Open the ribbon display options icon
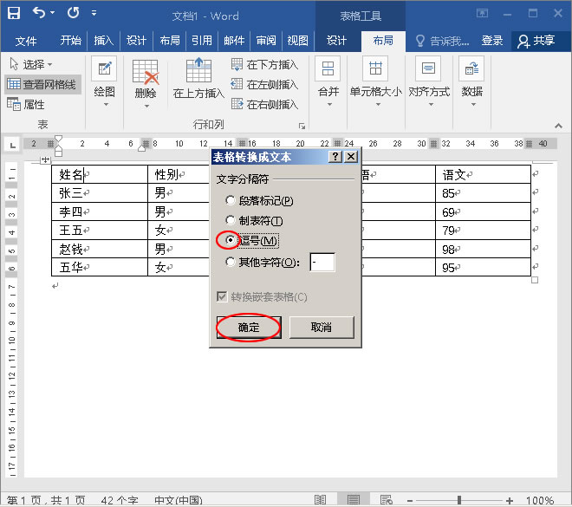Image resolution: width=572 pixels, height=507 pixels. (x=482, y=14)
